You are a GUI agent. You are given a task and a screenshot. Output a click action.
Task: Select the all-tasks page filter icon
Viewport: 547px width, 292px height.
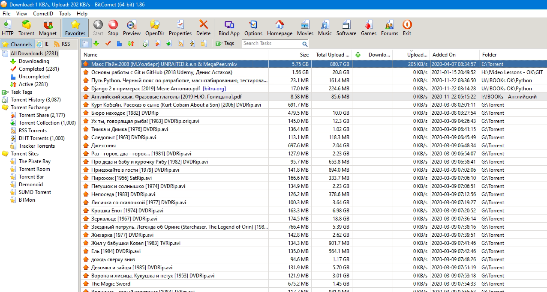click(x=86, y=43)
